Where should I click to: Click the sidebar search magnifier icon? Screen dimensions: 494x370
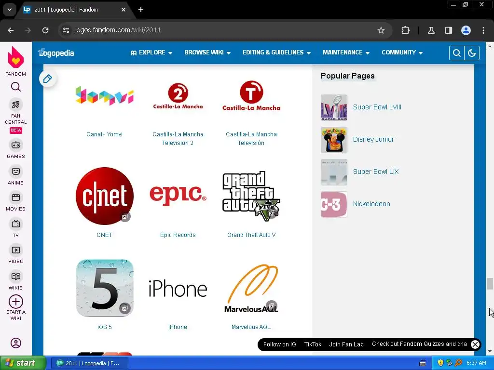tap(16, 87)
